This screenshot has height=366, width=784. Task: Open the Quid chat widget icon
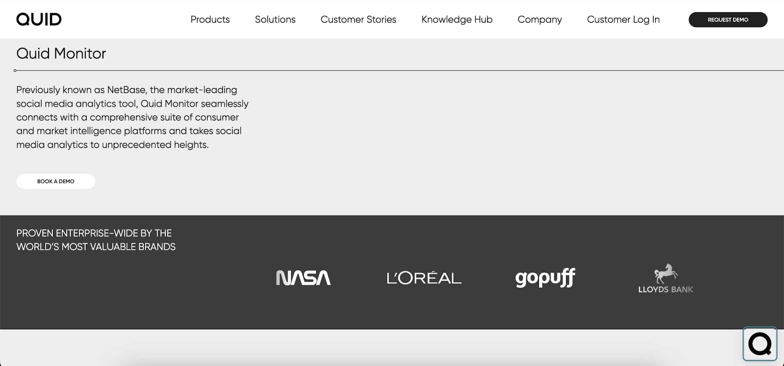pos(760,344)
